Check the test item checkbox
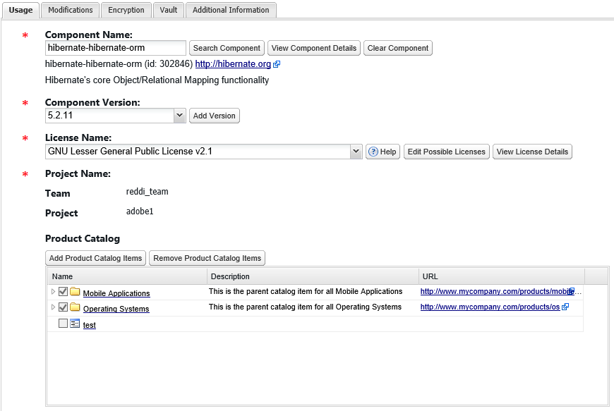 click(x=64, y=324)
